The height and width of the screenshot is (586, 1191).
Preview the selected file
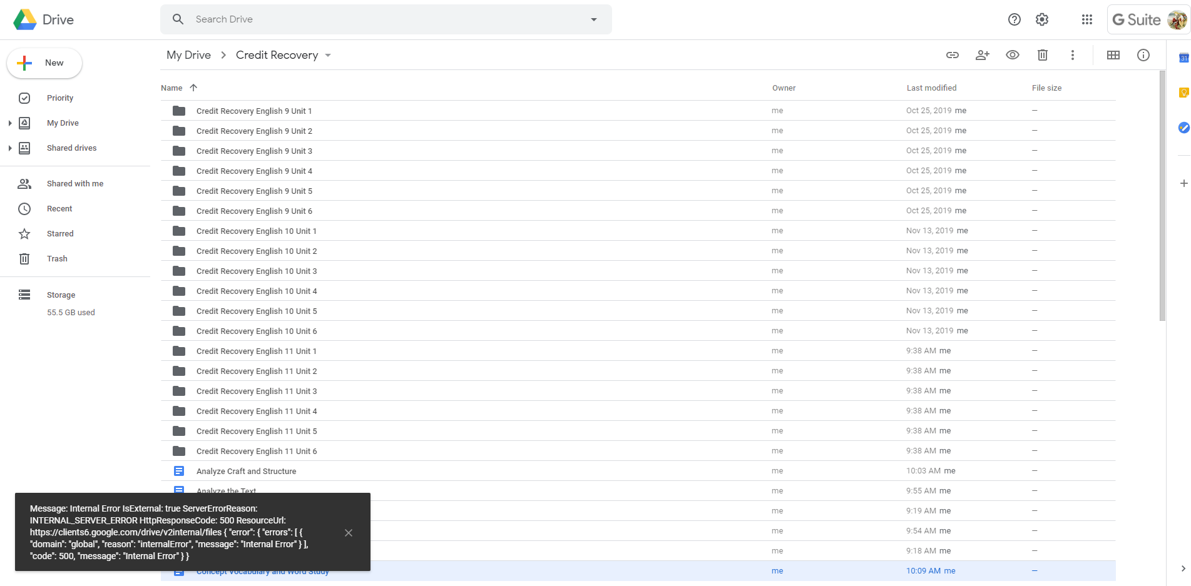1013,55
